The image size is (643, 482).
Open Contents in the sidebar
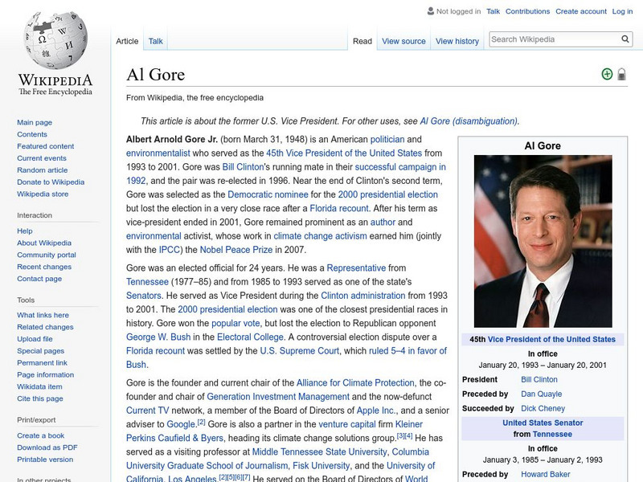(32, 134)
